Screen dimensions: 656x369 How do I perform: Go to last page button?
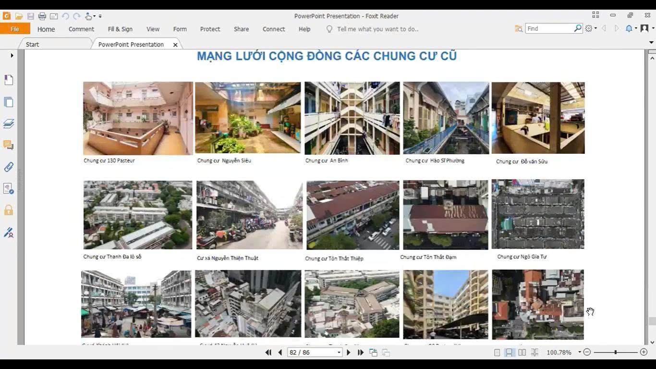pos(360,352)
